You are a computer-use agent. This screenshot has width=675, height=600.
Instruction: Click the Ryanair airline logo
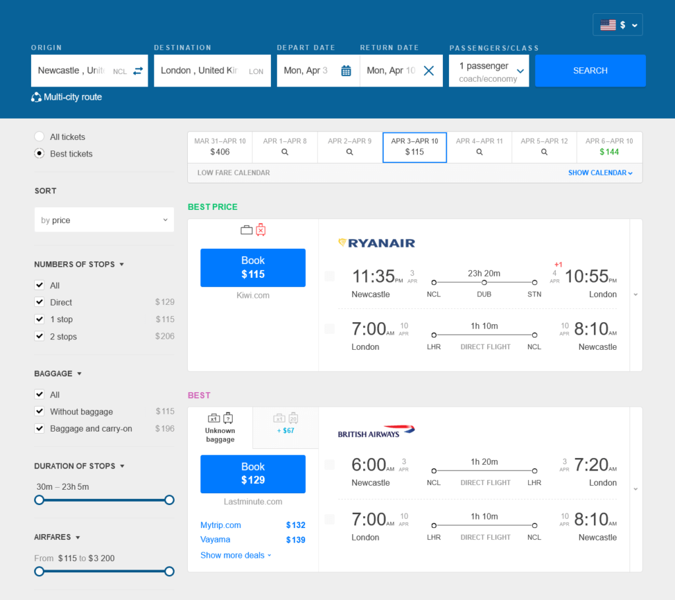(376, 243)
